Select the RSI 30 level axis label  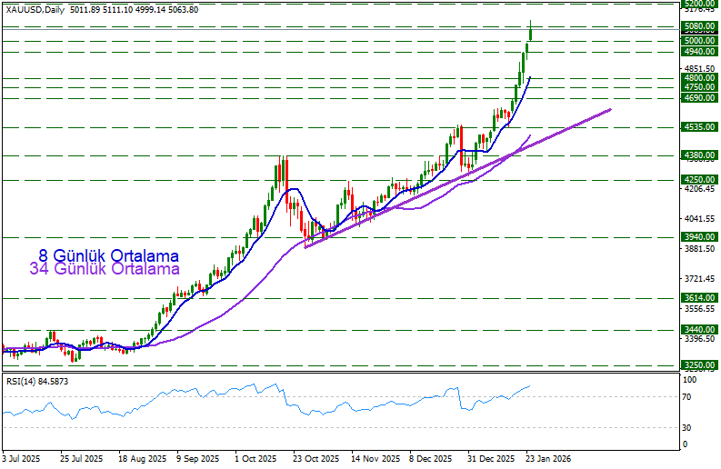[x=689, y=427]
